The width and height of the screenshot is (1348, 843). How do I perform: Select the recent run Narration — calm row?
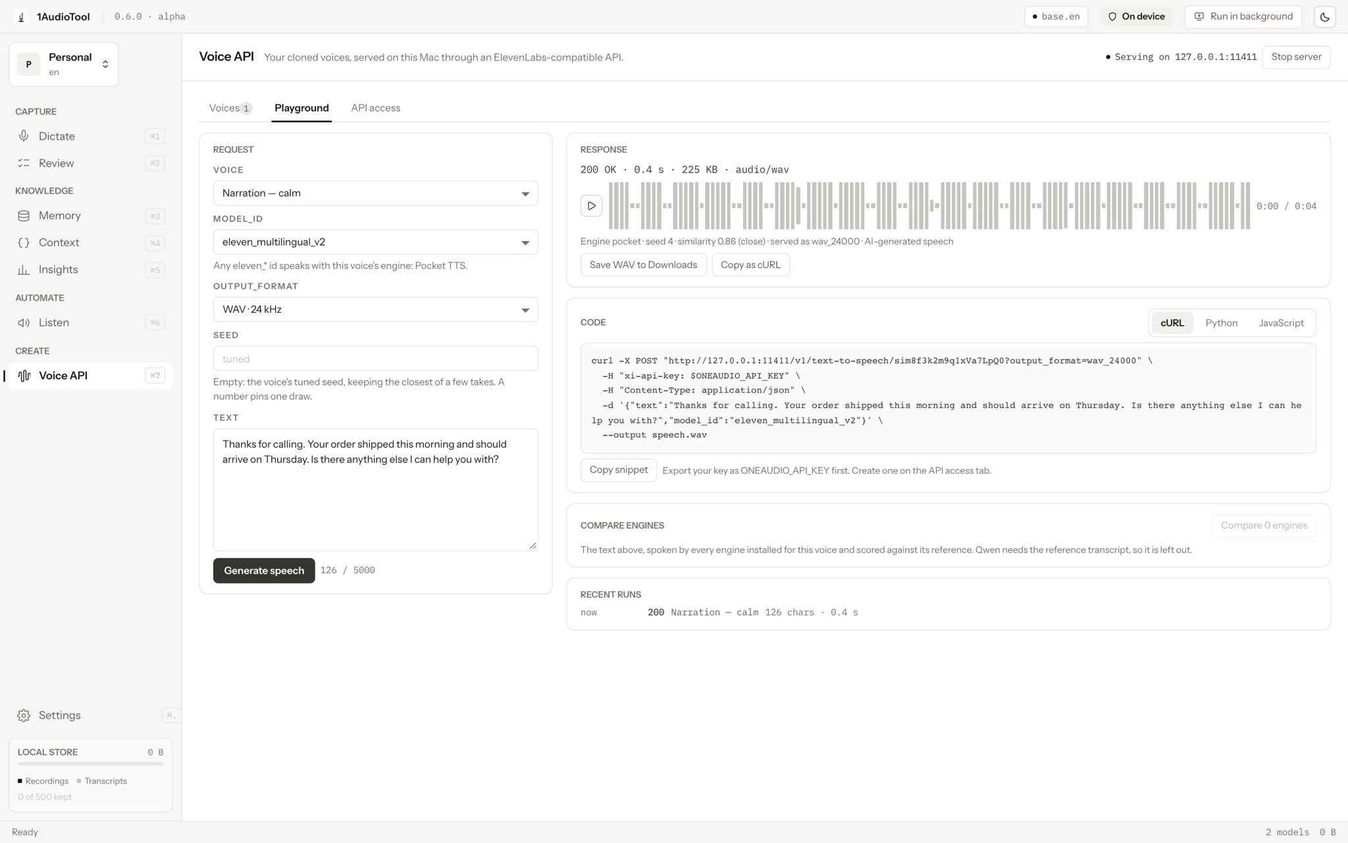point(948,612)
